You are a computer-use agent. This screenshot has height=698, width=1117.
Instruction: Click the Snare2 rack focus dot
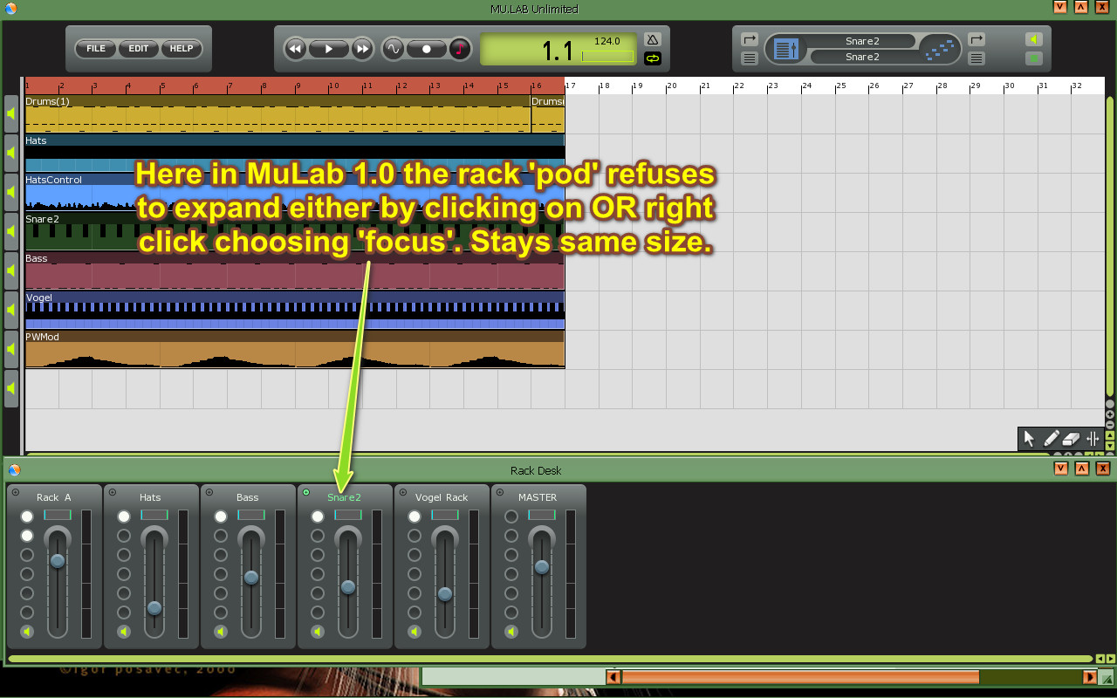306,493
